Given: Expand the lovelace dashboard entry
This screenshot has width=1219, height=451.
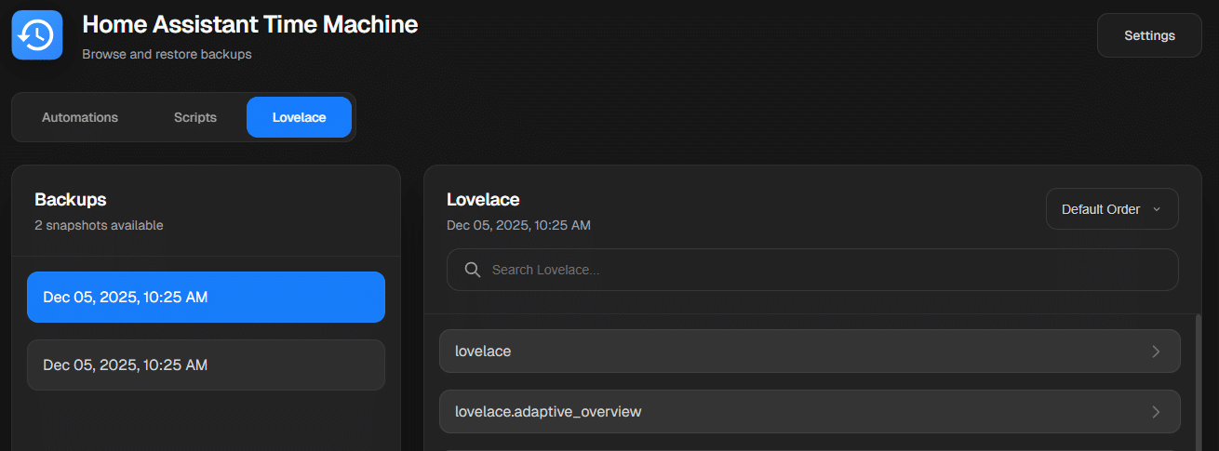Looking at the screenshot, I should point(808,352).
